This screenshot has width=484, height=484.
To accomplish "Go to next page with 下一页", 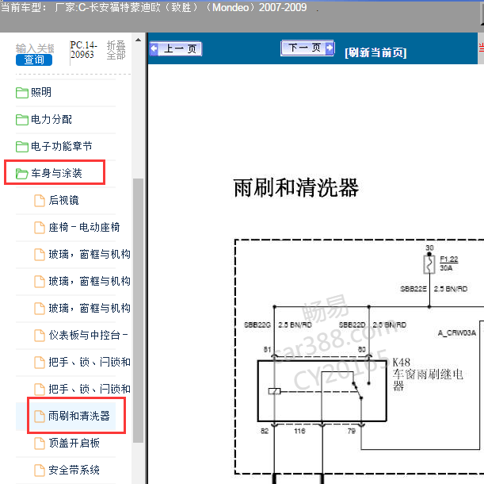I will (307, 48).
